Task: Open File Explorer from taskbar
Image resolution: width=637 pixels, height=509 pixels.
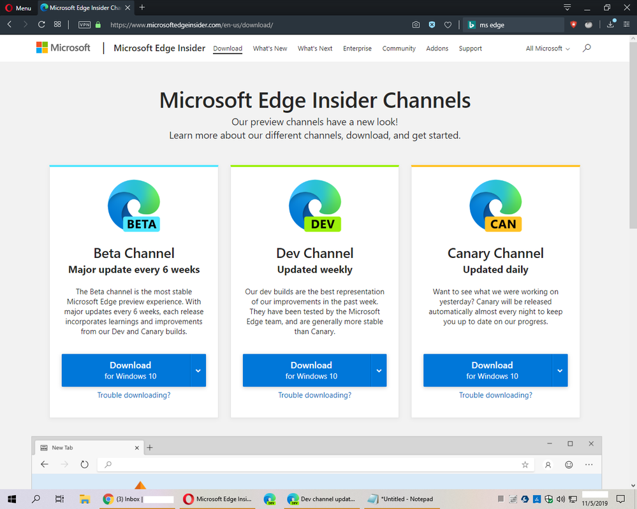Action: pos(85,499)
